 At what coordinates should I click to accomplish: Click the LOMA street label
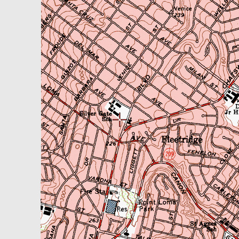coord(51,90)
